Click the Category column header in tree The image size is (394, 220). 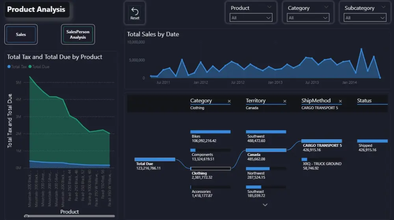201,101
